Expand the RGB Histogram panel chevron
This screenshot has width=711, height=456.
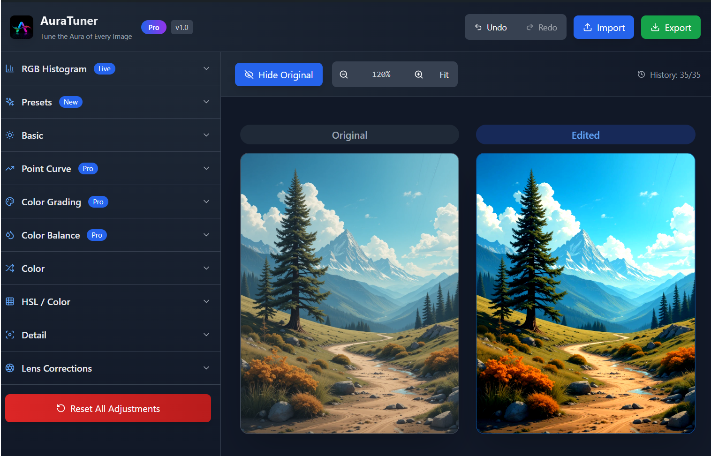[206, 68]
